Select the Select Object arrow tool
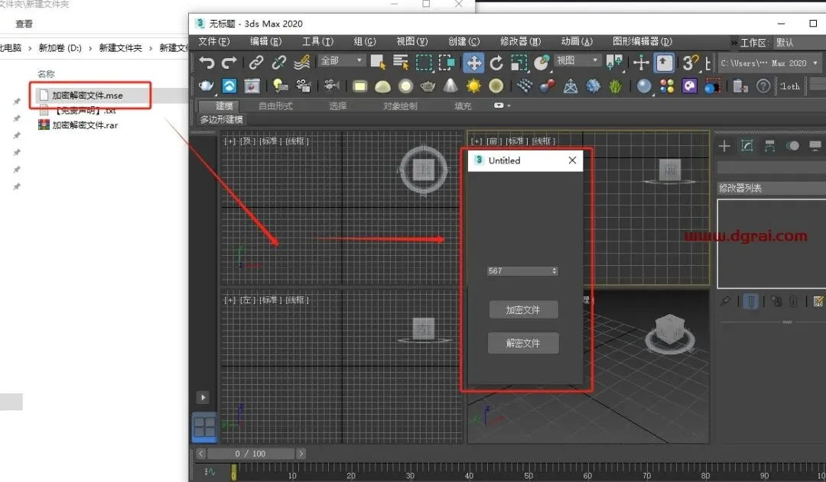 click(x=378, y=63)
